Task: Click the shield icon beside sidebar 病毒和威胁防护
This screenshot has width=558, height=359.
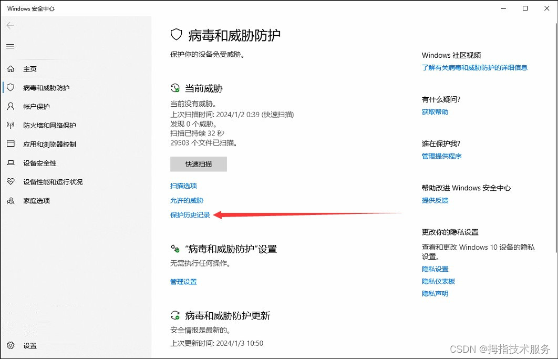Action: [x=11, y=87]
